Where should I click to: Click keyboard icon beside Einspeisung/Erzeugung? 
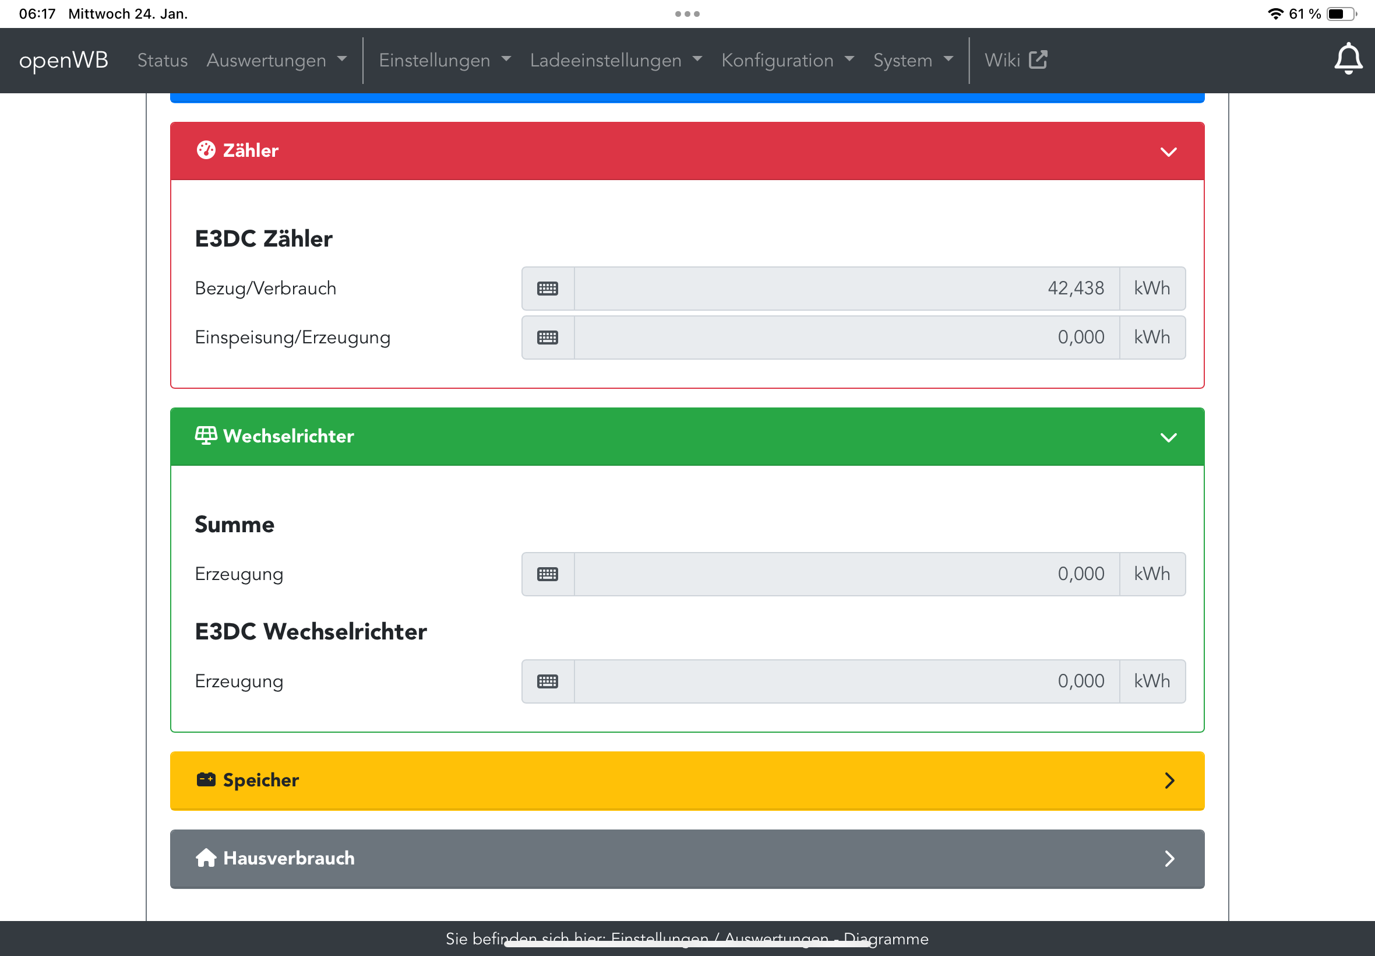pyautogui.click(x=547, y=338)
